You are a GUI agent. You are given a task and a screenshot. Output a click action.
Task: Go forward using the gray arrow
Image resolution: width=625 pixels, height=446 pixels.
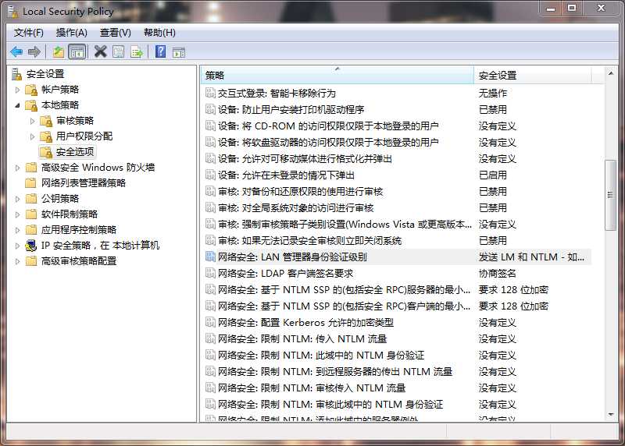pyautogui.click(x=34, y=51)
